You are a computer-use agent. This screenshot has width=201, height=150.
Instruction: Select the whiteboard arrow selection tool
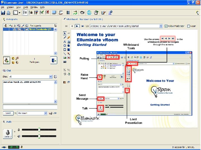pos(65,33)
